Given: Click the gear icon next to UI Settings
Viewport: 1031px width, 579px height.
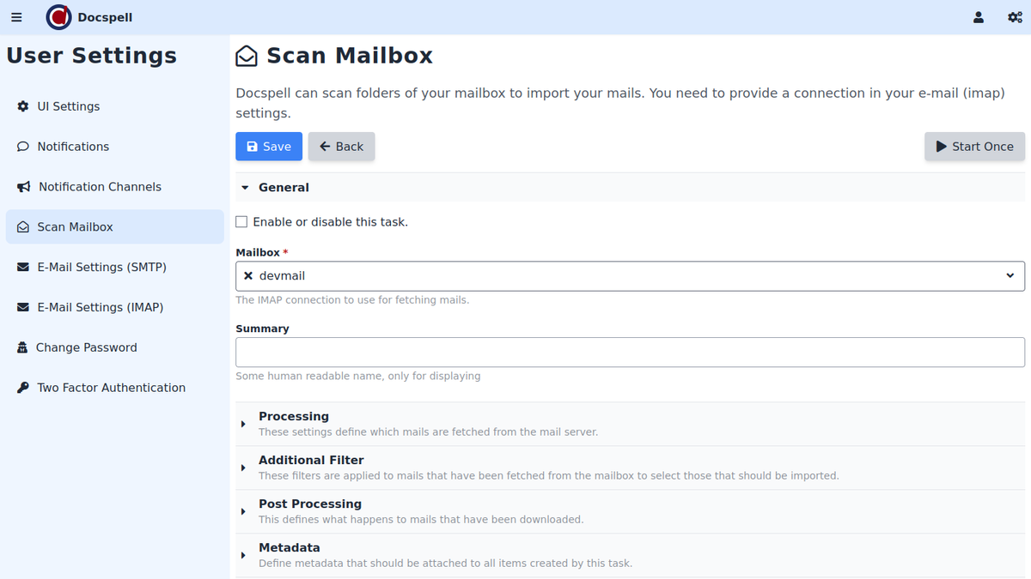Looking at the screenshot, I should tap(23, 106).
